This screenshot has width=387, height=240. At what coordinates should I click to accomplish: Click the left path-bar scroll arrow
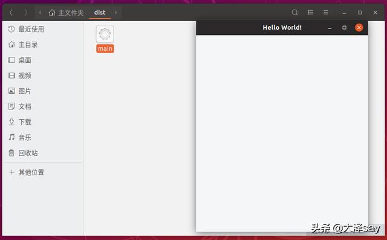[40, 12]
